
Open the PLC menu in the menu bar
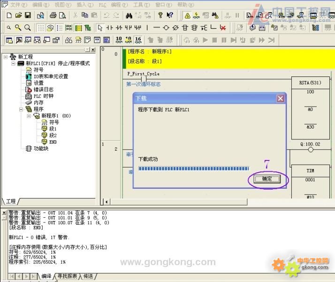[x=102, y=5]
